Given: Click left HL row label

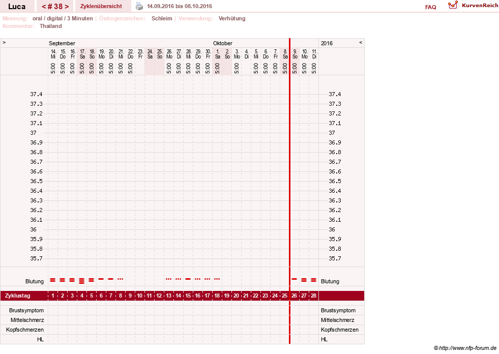Looking at the screenshot, I should [x=40, y=339].
